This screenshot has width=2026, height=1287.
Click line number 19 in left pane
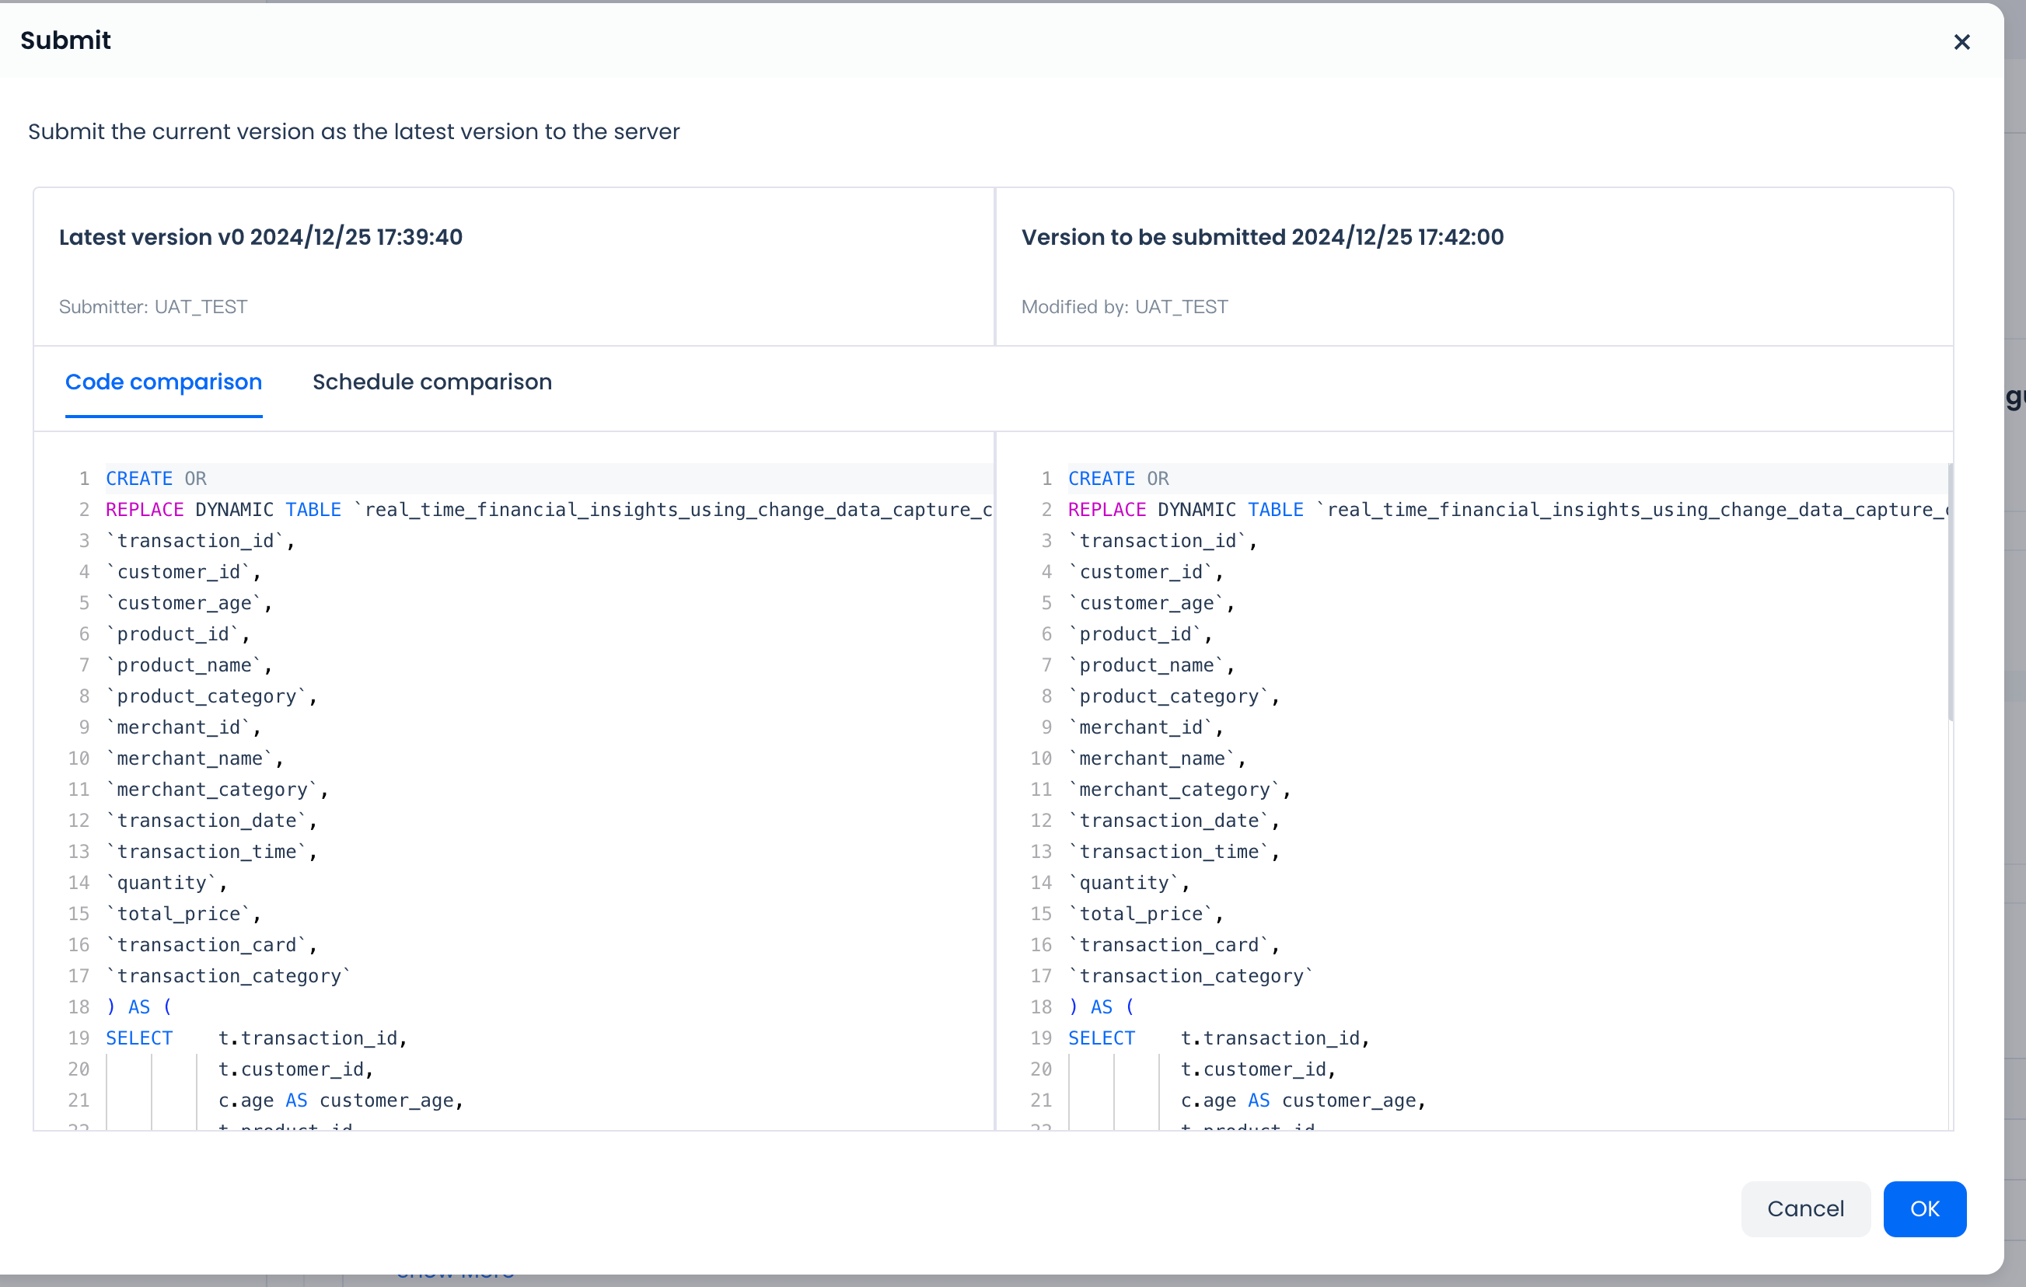[x=79, y=1038]
